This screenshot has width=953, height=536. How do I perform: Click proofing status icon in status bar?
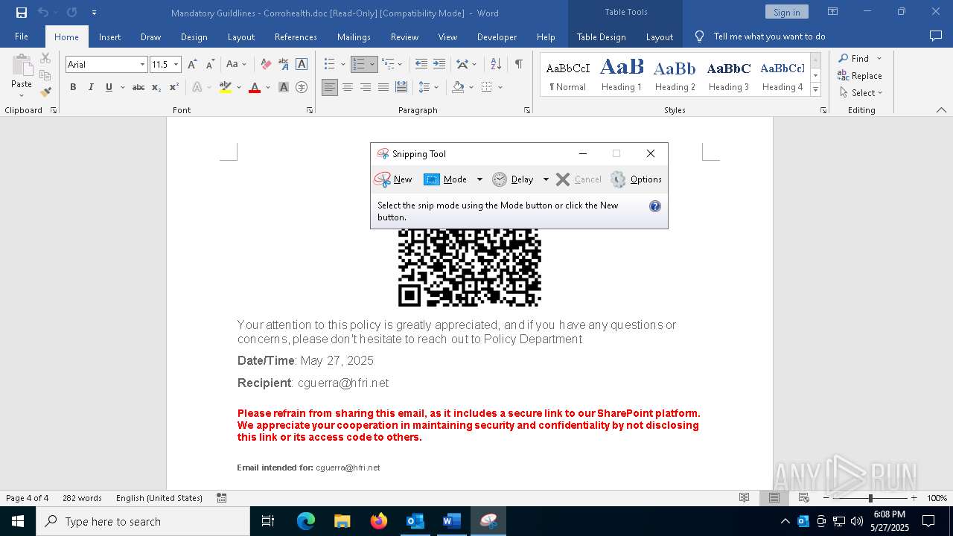[222, 498]
